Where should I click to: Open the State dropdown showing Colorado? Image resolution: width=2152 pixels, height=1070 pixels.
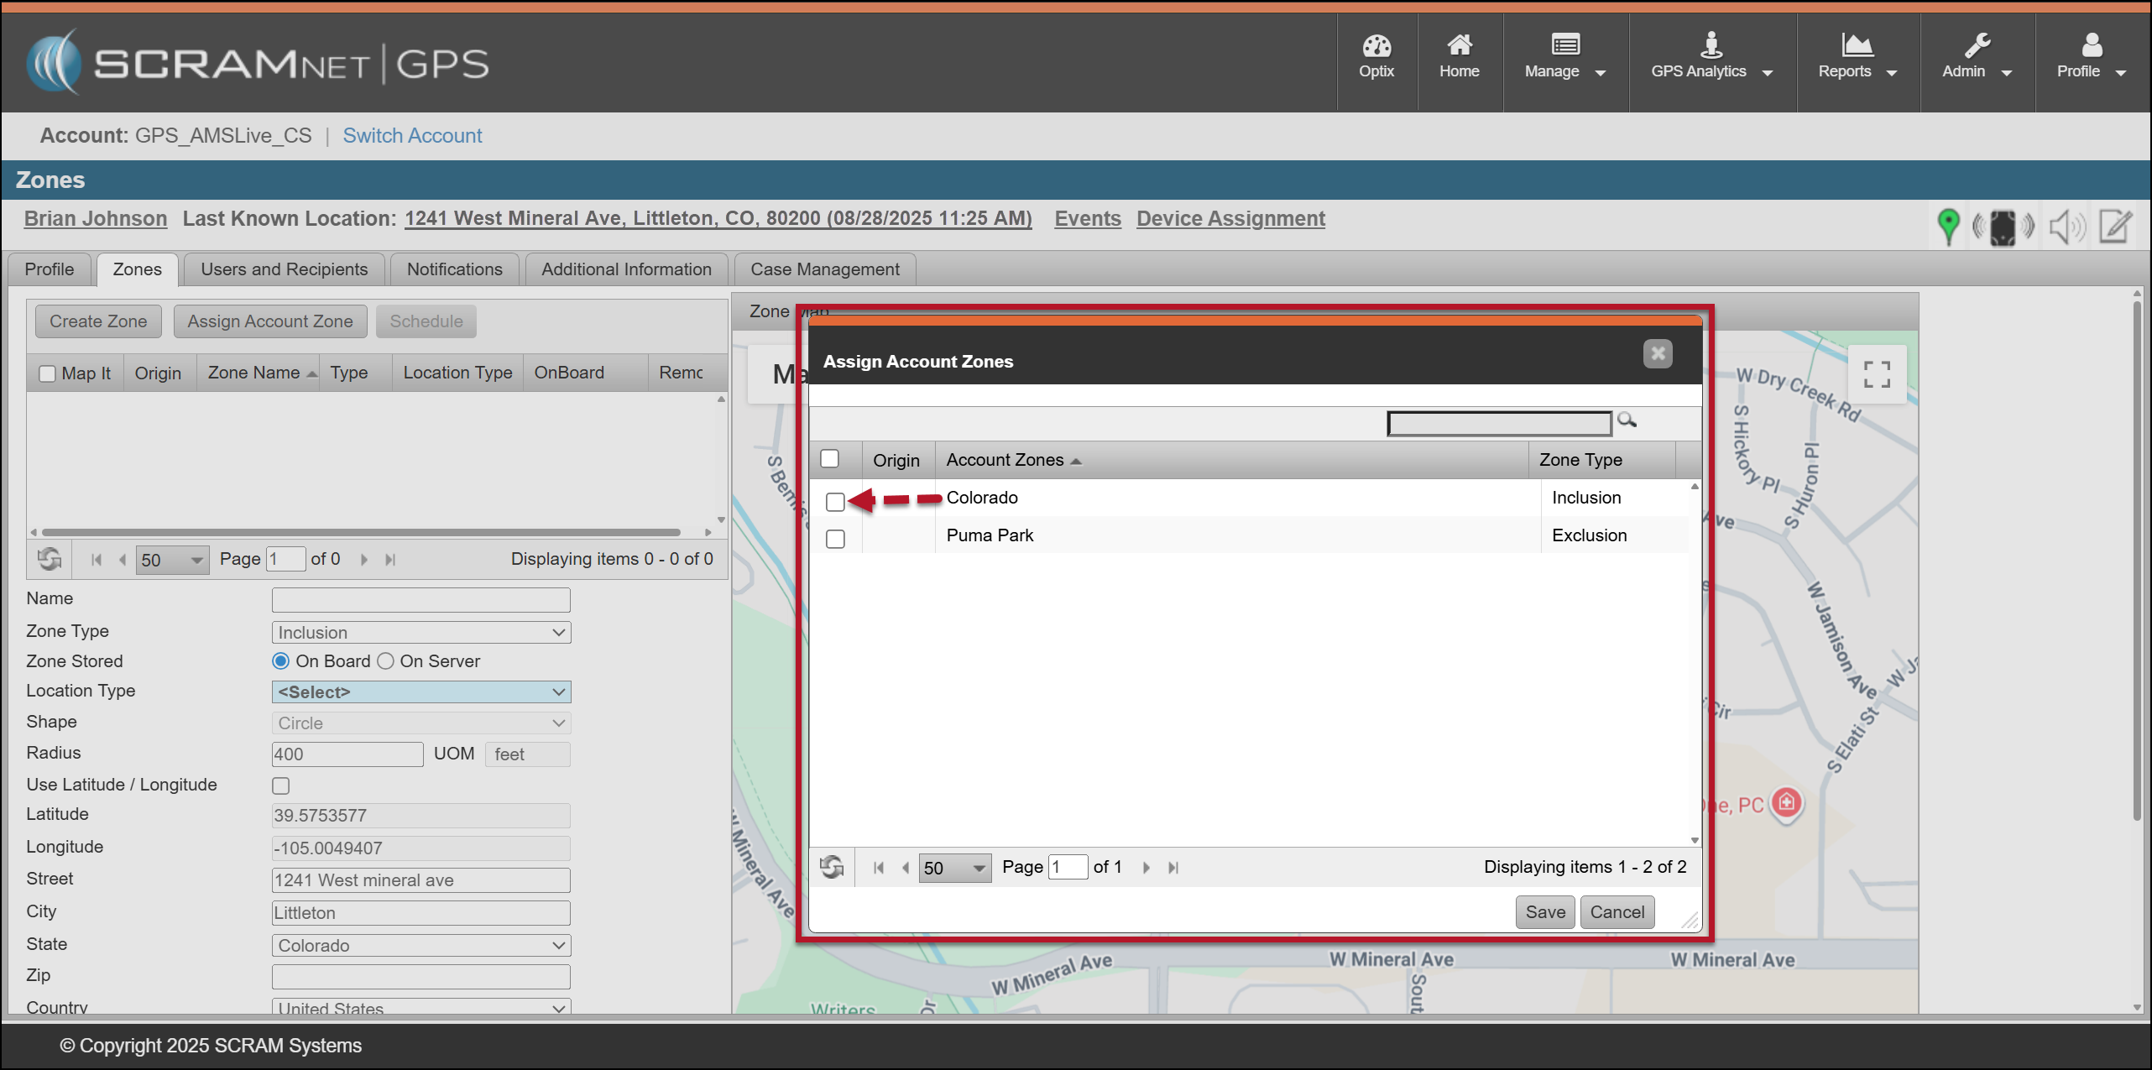coord(420,945)
